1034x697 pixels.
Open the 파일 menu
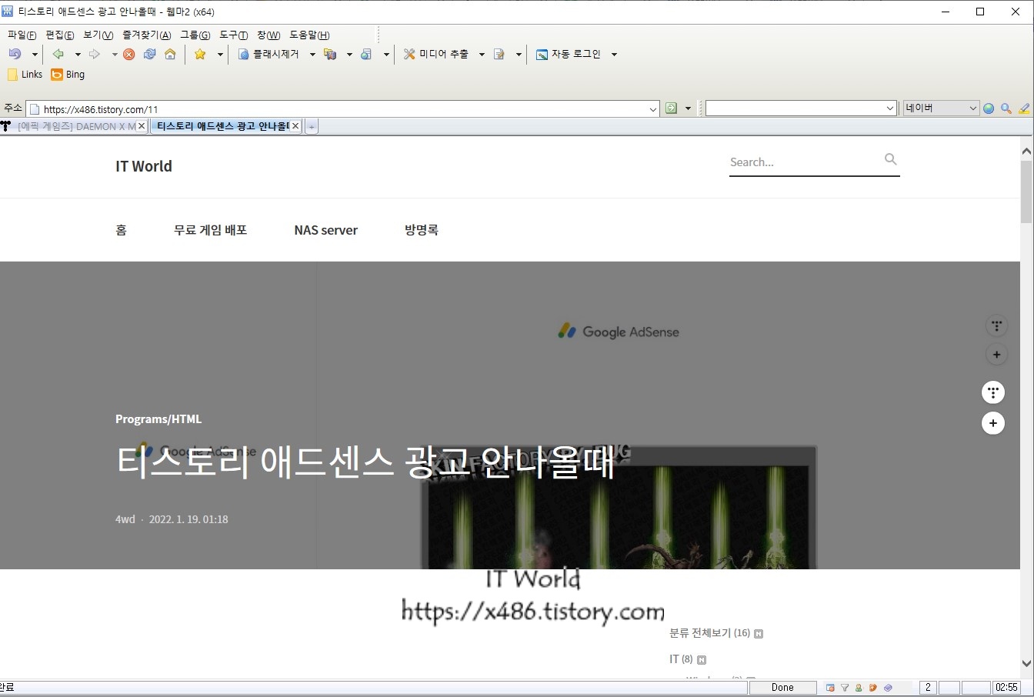pos(22,35)
